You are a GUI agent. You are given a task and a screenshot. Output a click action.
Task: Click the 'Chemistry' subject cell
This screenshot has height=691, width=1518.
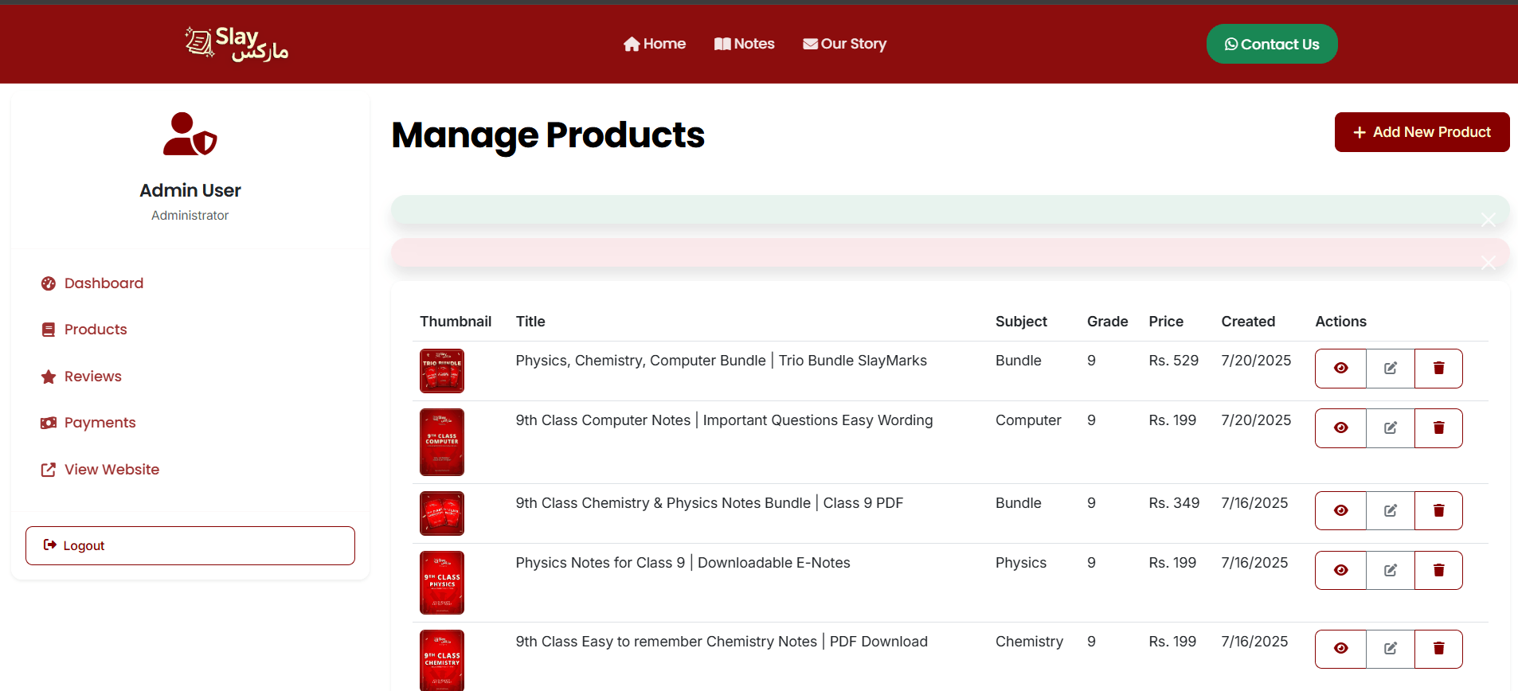(x=1029, y=642)
